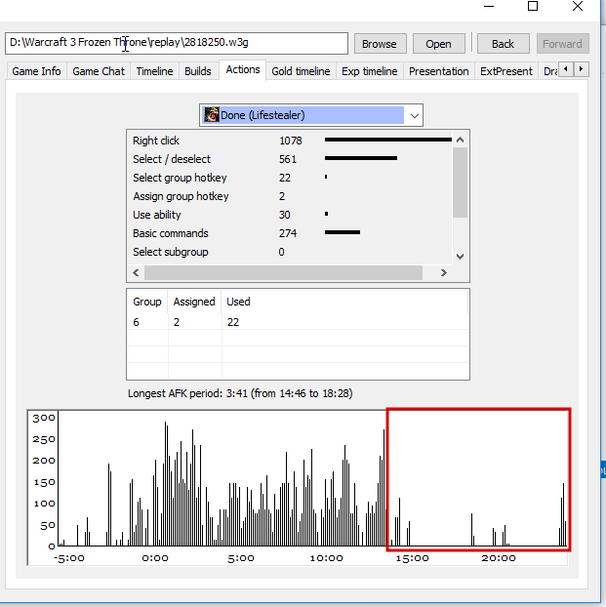Open the Builds tab
The height and width of the screenshot is (607, 606).
pyautogui.click(x=198, y=71)
